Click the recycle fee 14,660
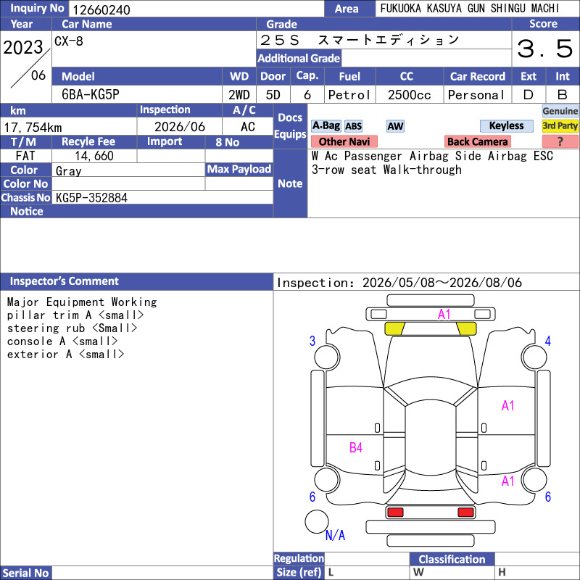The height and width of the screenshot is (580, 580). [94, 156]
